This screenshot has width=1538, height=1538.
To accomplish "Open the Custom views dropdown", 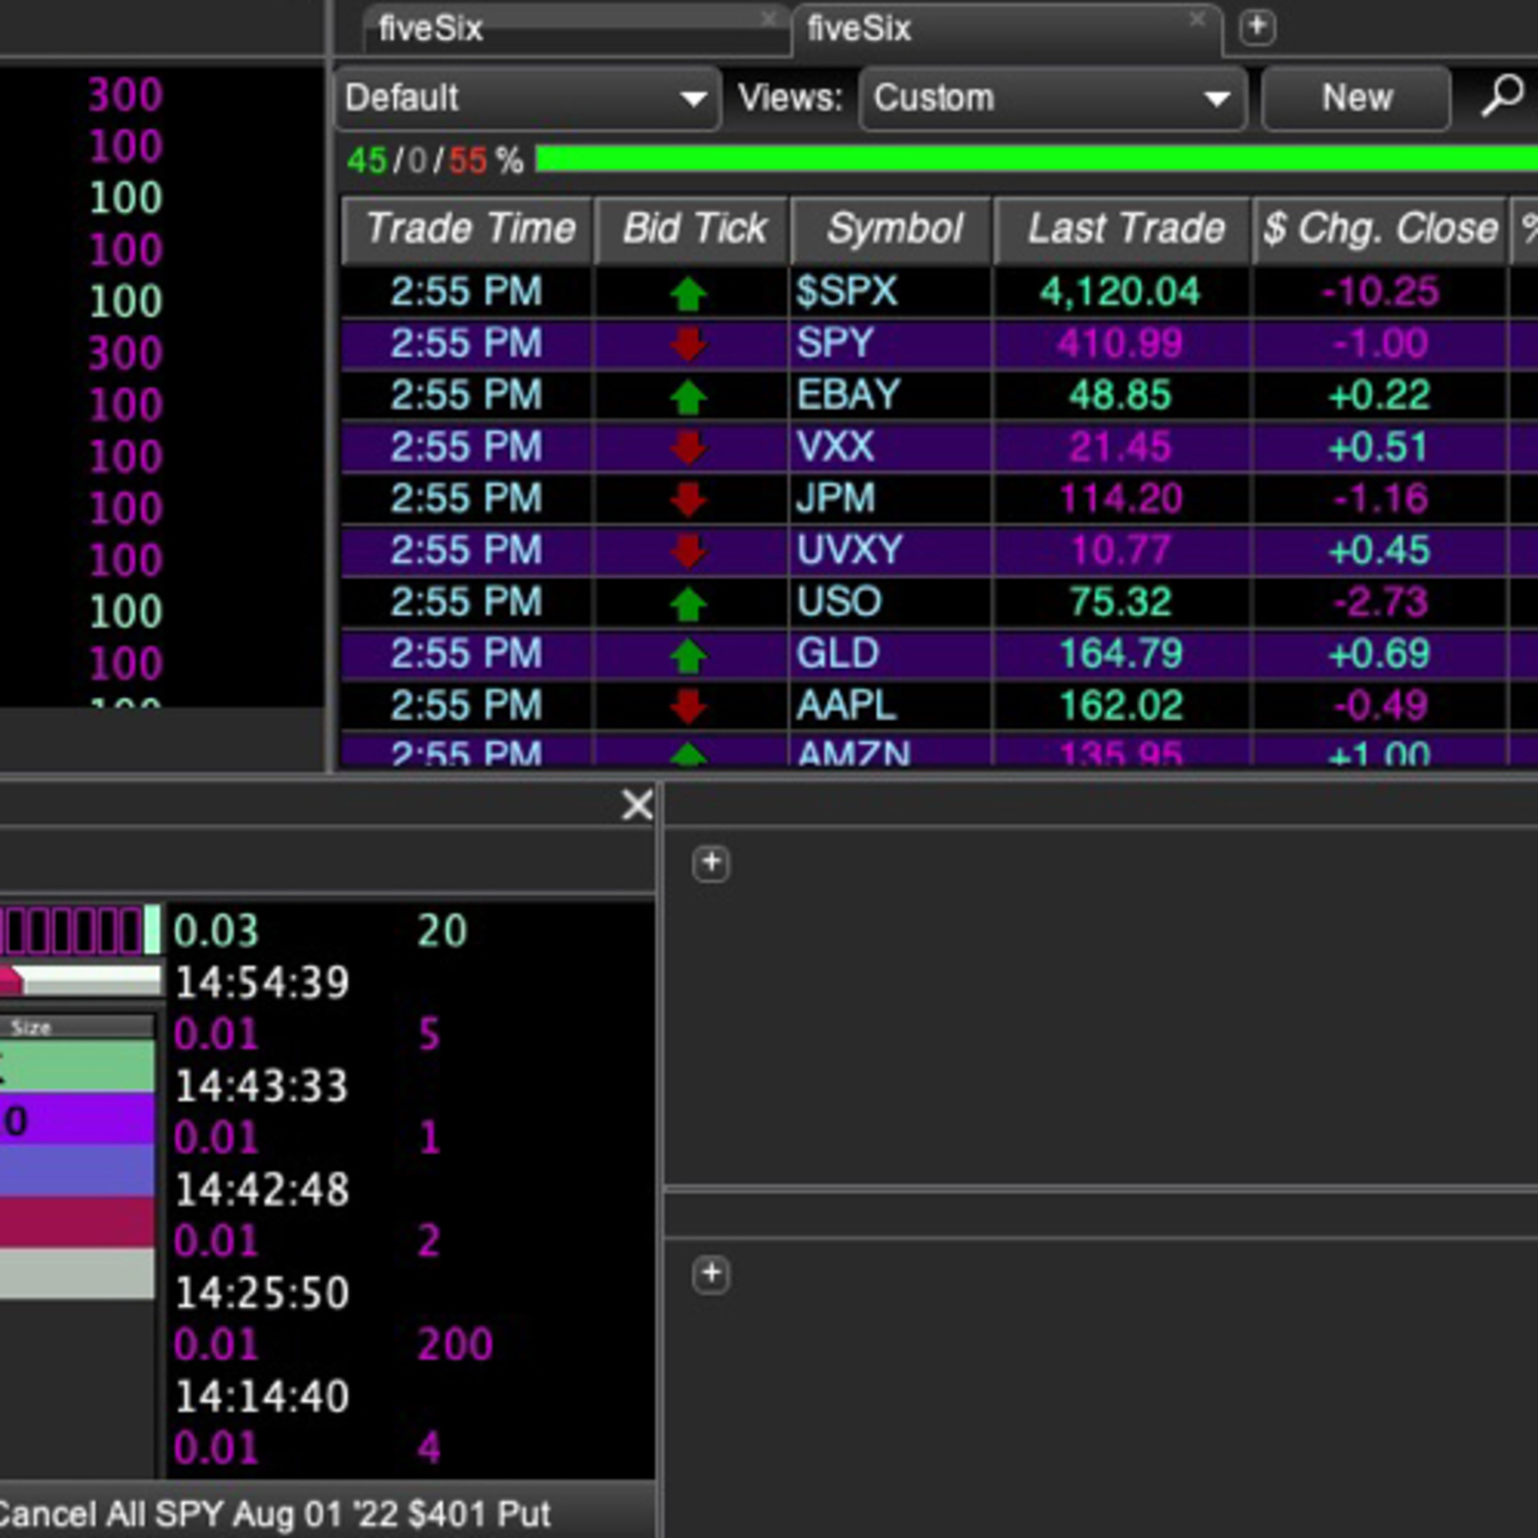I will coord(1053,99).
